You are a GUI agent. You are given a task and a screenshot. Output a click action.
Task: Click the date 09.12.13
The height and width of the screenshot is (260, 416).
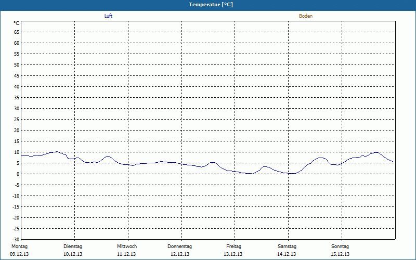pyautogui.click(x=19, y=254)
